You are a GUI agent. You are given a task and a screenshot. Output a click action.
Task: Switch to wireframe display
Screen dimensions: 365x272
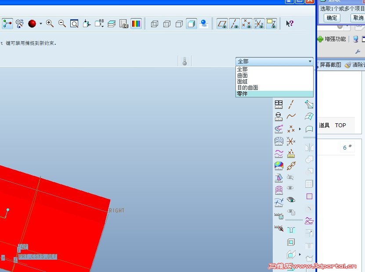(x=155, y=24)
